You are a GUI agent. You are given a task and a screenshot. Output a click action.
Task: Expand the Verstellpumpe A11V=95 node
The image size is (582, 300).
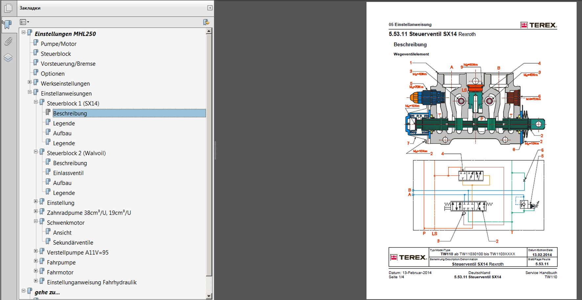[x=36, y=251]
